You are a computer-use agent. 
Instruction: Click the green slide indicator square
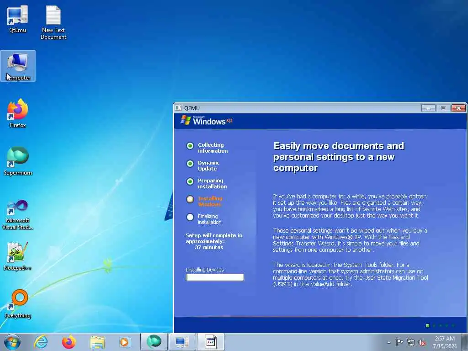point(427,325)
